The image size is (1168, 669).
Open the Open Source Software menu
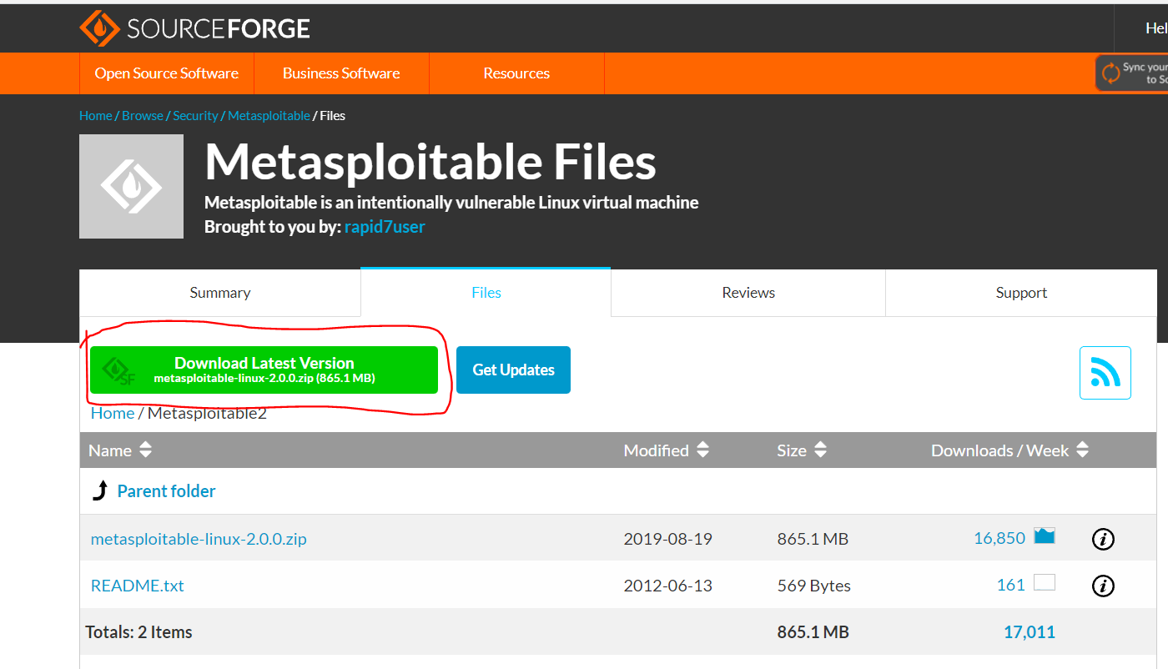pos(167,73)
